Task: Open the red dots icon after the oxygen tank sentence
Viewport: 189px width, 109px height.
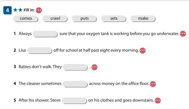Action: (183, 34)
